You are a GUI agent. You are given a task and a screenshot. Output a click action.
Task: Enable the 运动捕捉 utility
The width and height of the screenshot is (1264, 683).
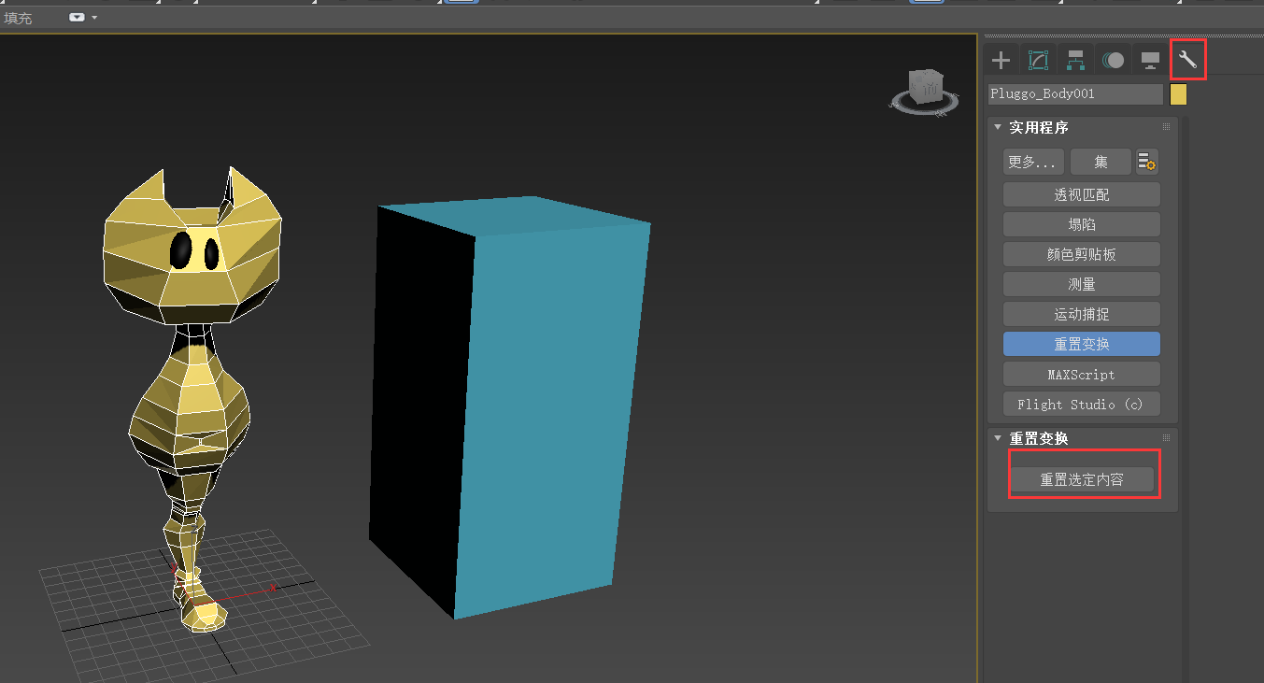point(1081,313)
